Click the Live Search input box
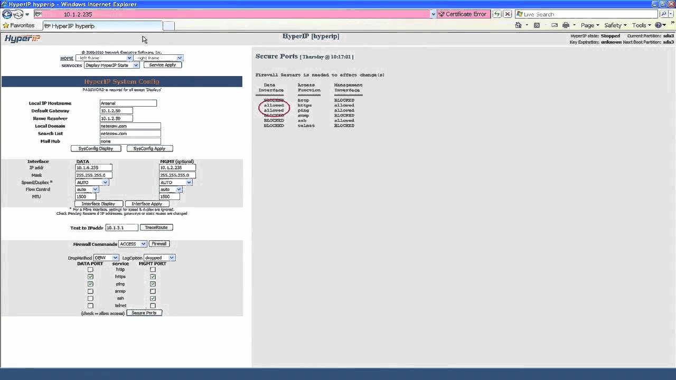Screen dimensions: 676x380 coord(586,14)
